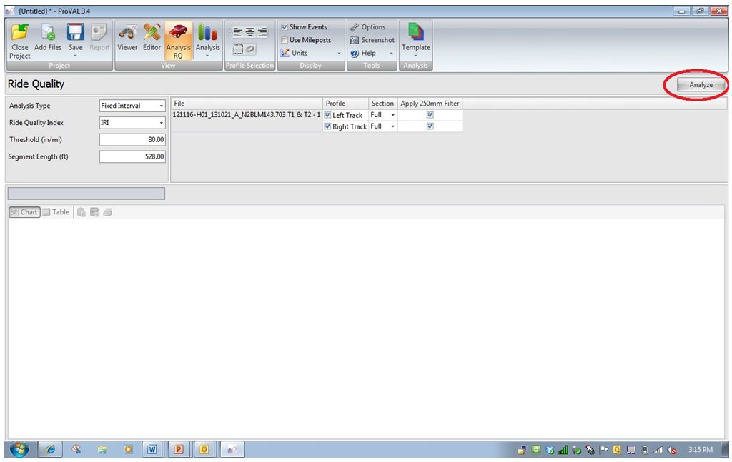Click the save icon in chart toolbar
Image resolution: width=732 pixels, height=462 pixels.
point(95,212)
